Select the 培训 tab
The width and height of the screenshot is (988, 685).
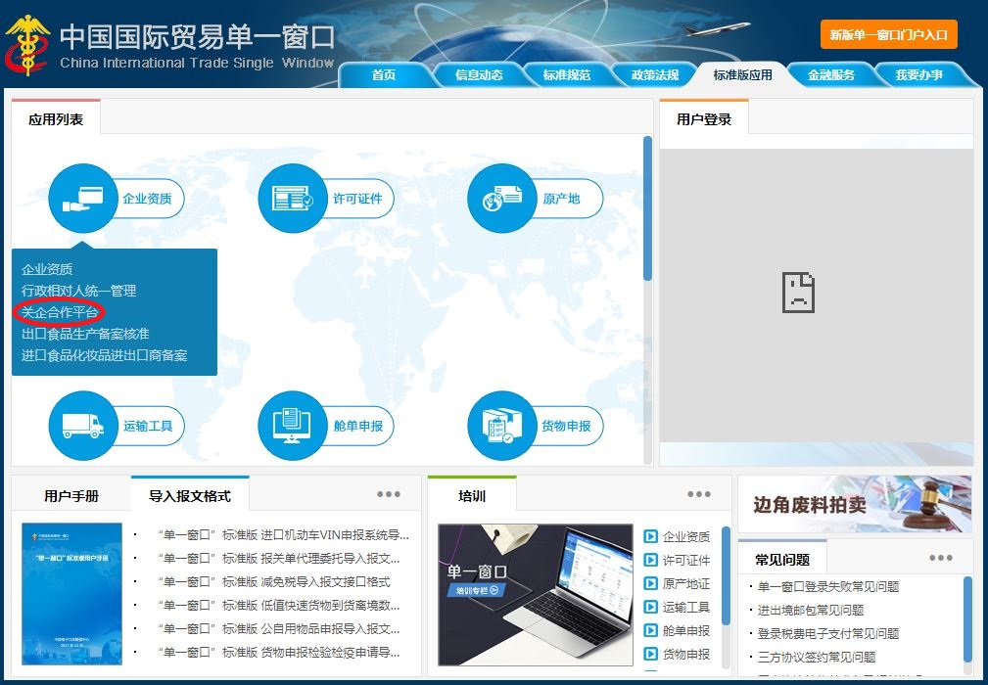coord(472,495)
